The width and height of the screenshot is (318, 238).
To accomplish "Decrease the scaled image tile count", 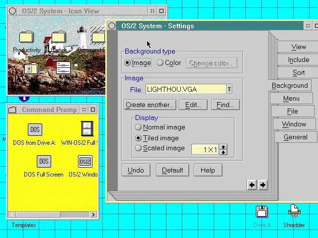I will (x=223, y=152).
